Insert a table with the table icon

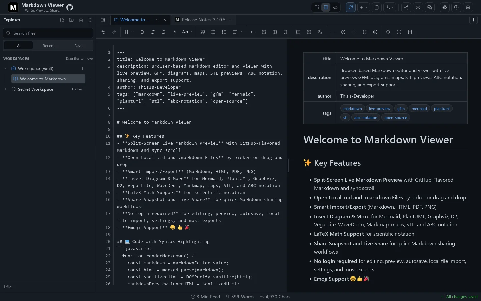pos(275,32)
